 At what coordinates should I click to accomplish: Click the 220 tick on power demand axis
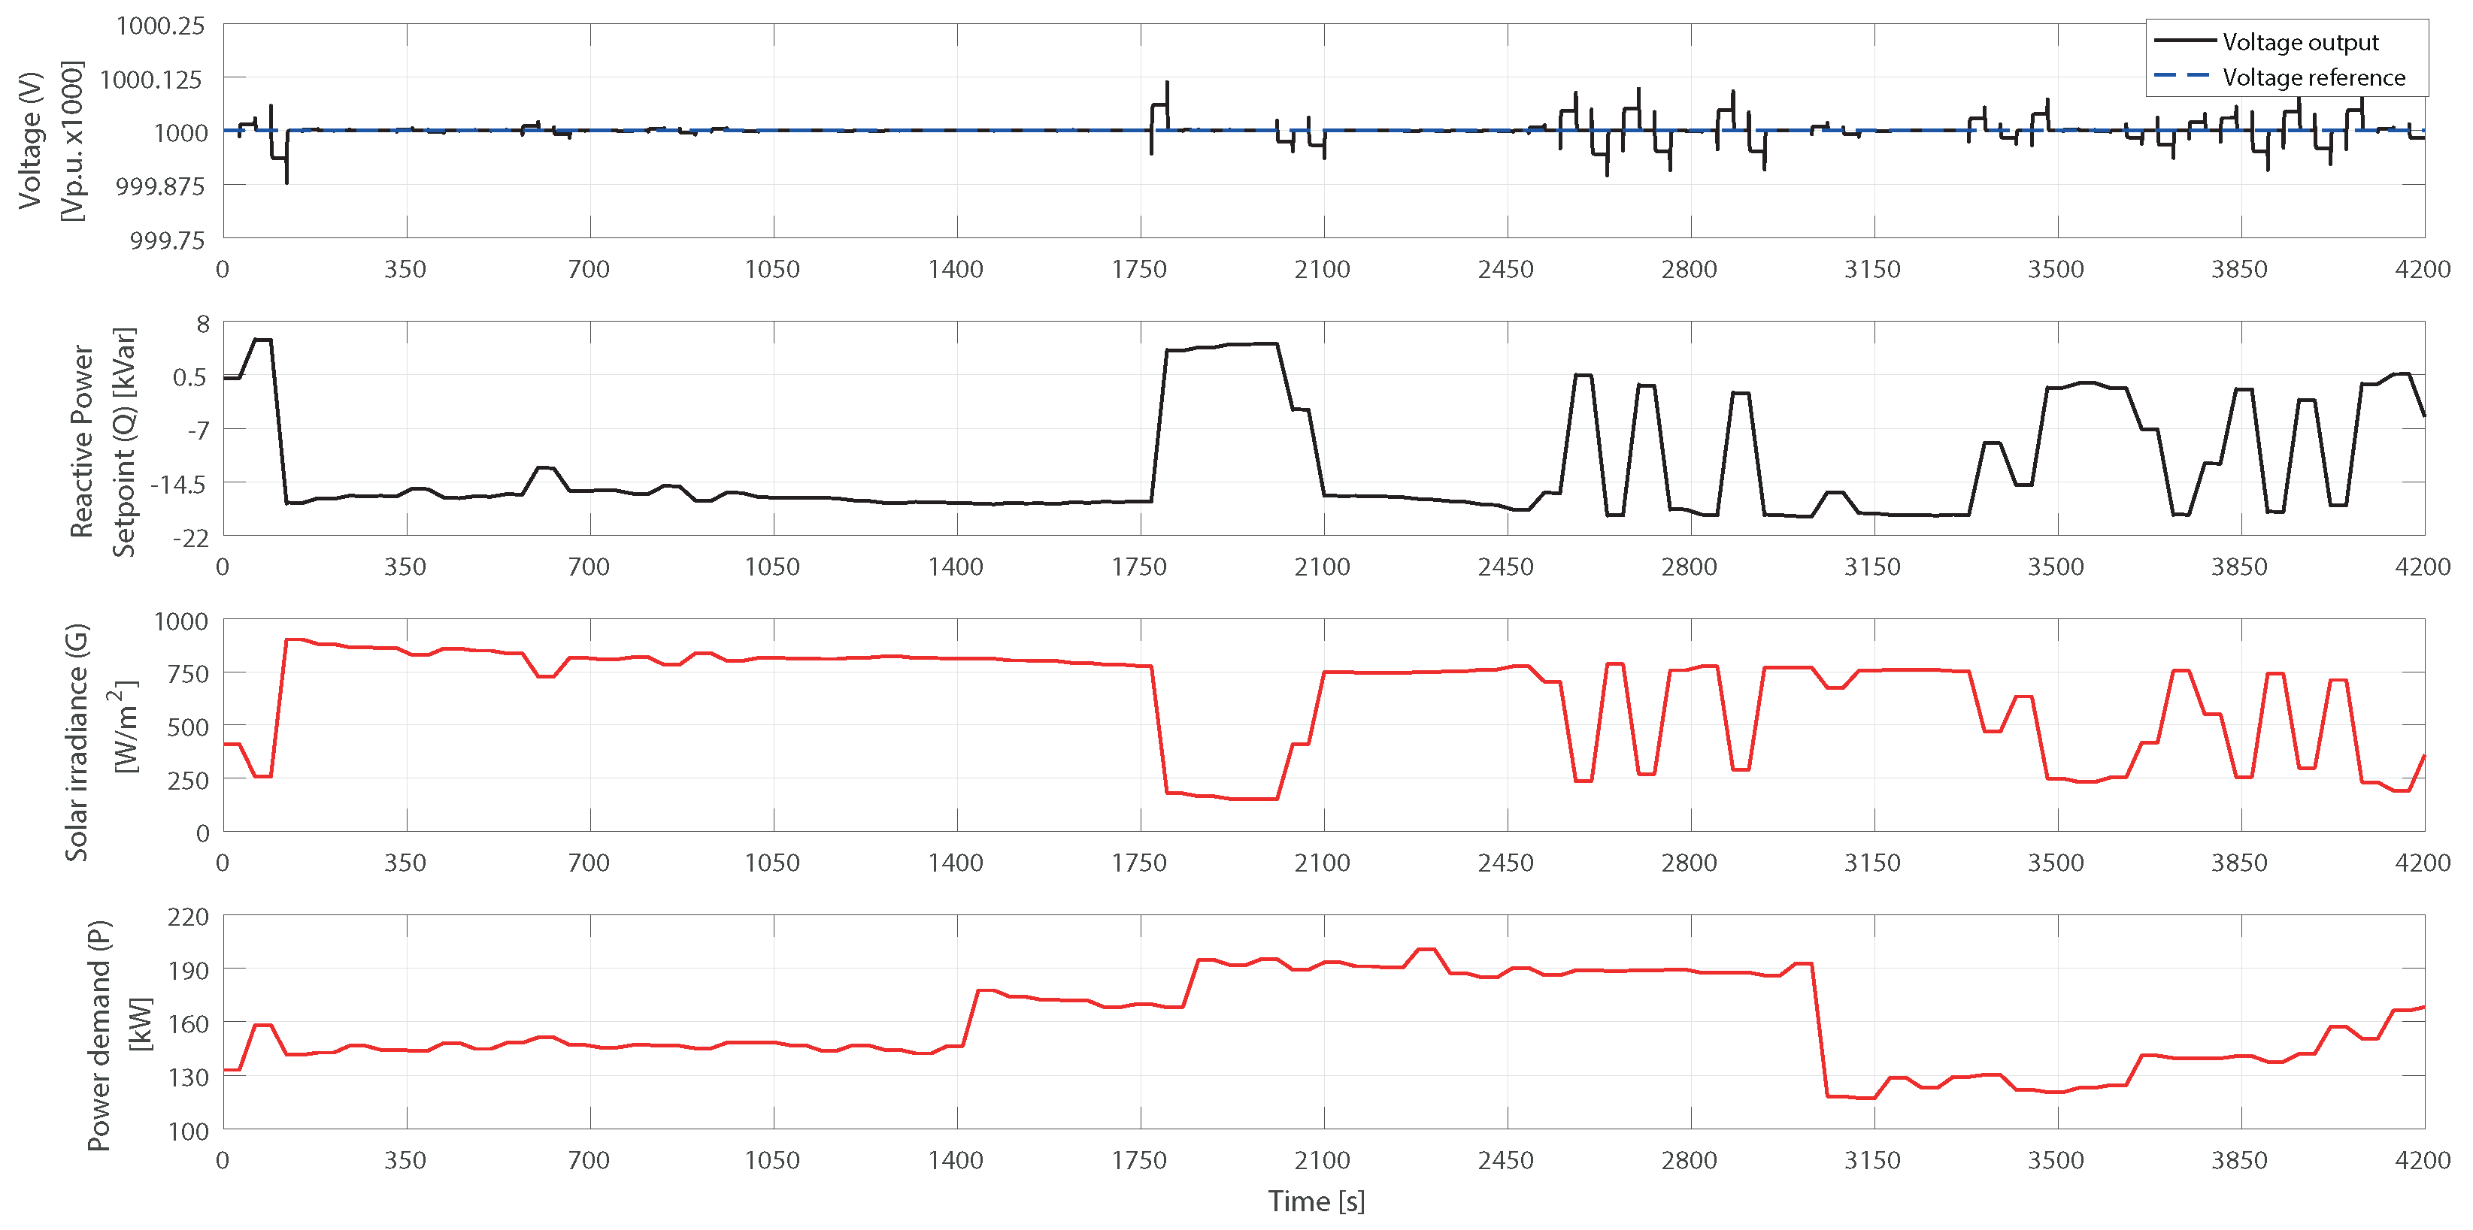coord(187,917)
